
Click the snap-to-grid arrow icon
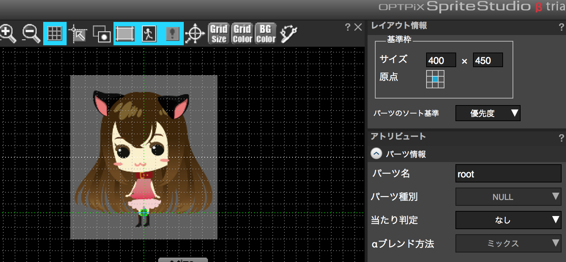tap(78, 34)
